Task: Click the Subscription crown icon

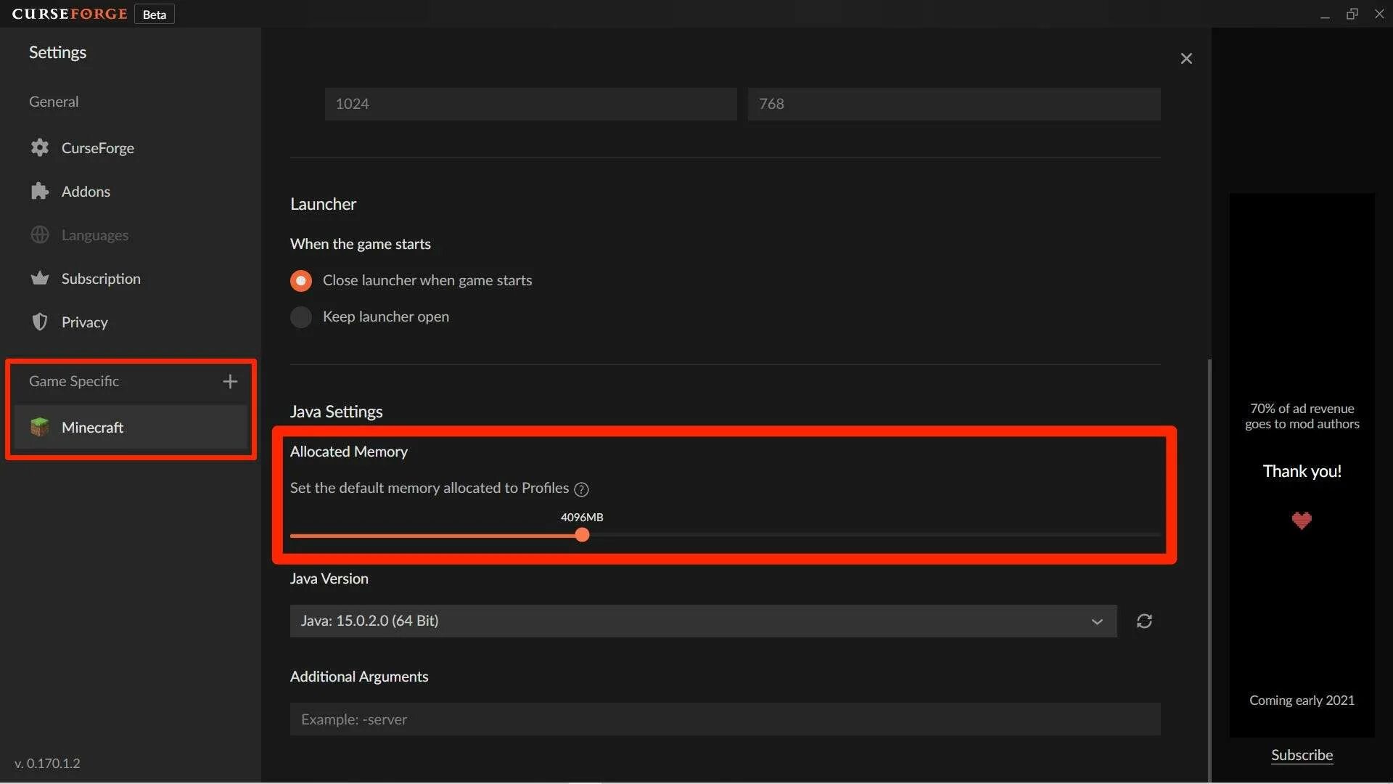Action: coord(40,279)
